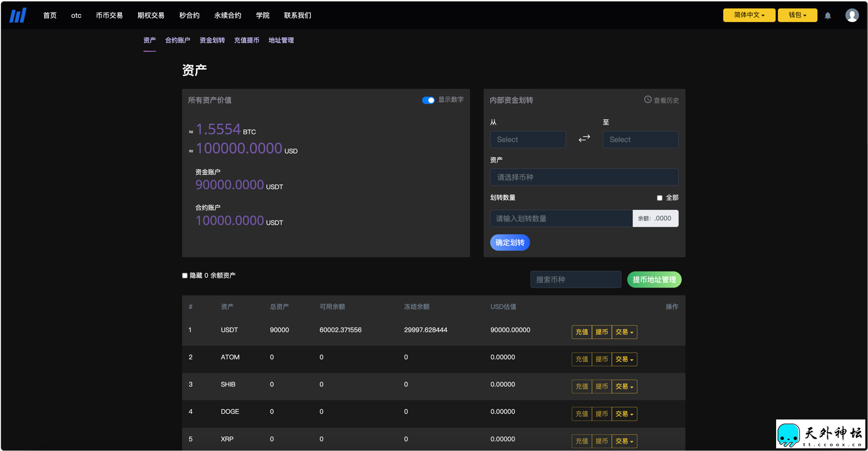This screenshot has height=451, width=868.
Task: Click the clock icon beside 查看历史
Action: pos(647,99)
